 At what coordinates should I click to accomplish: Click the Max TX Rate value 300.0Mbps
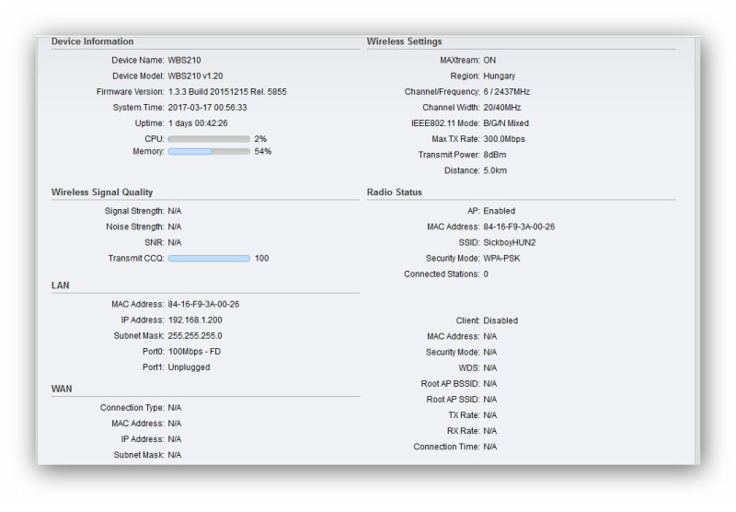pos(504,139)
